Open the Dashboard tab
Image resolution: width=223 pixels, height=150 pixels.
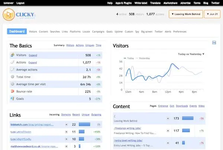17,31
